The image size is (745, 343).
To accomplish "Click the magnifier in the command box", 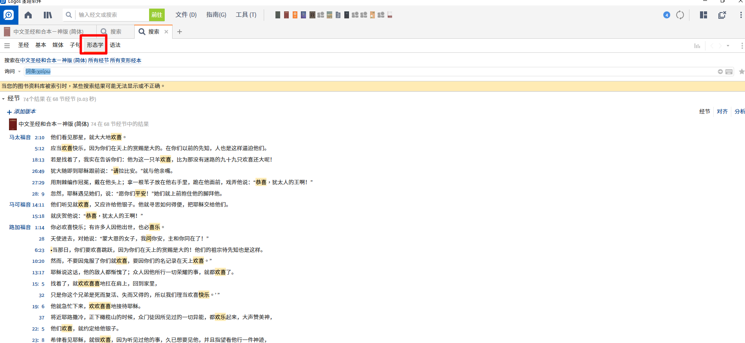I will pyautogui.click(x=69, y=15).
